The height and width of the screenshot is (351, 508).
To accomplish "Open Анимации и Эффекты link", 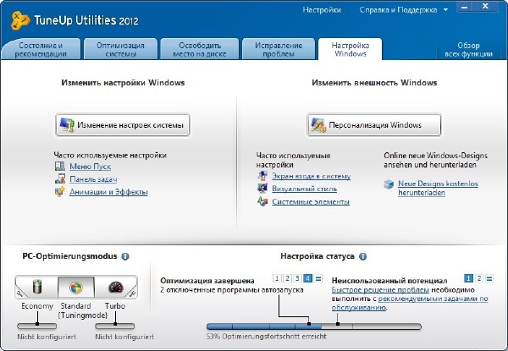I will (x=108, y=192).
